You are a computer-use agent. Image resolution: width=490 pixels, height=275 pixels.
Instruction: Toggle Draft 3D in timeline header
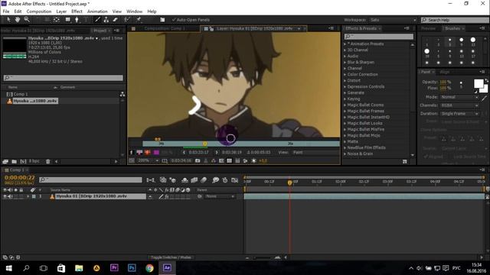pyautogui.click(x=172, y=180)
